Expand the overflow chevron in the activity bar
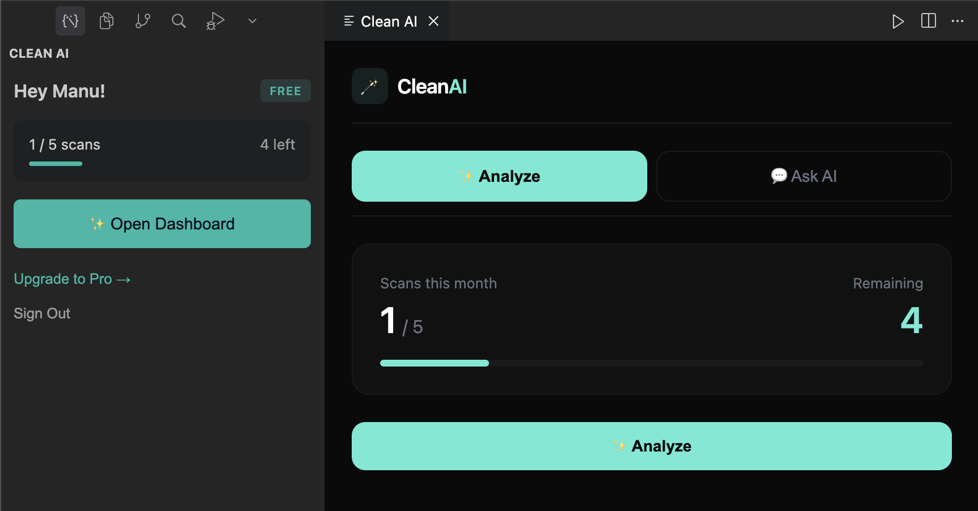978x511 pixels. point(251,21)
